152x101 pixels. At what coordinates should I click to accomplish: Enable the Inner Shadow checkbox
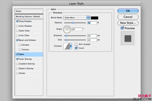17,26
